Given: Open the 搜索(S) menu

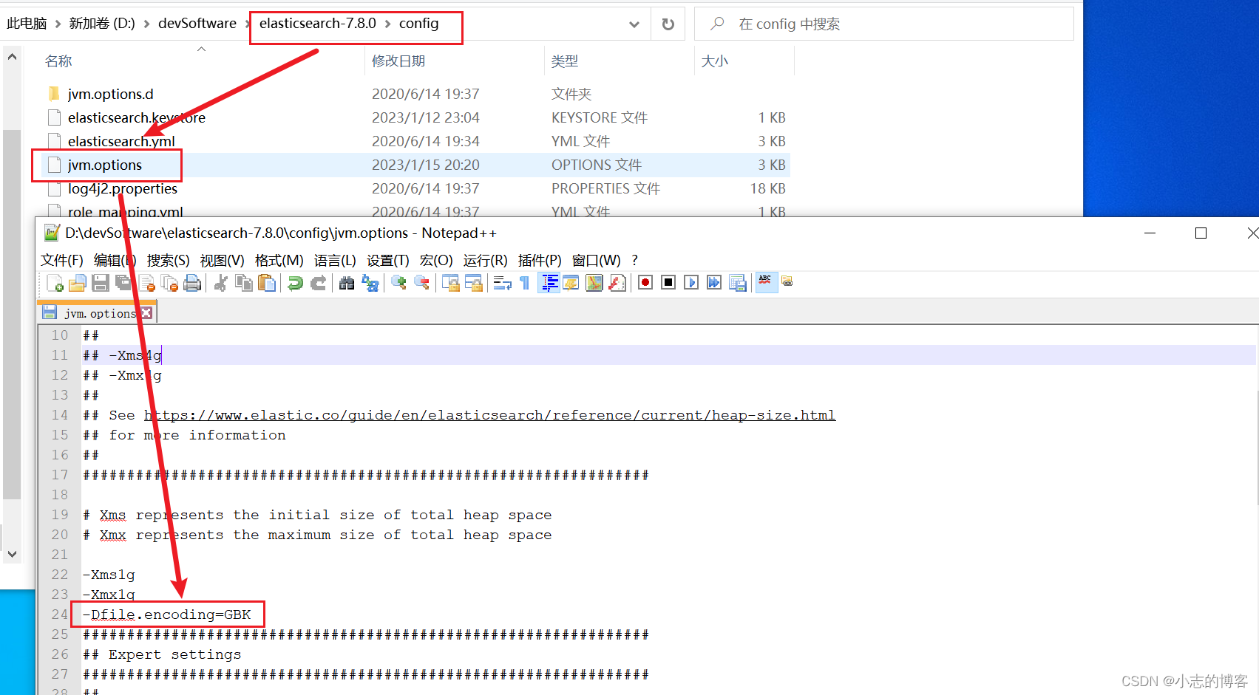Looking at the screenshot, I should point(168,260).
